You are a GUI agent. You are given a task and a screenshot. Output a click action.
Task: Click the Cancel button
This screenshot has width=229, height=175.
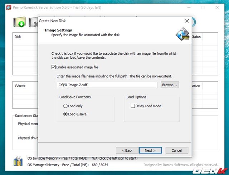177,150
